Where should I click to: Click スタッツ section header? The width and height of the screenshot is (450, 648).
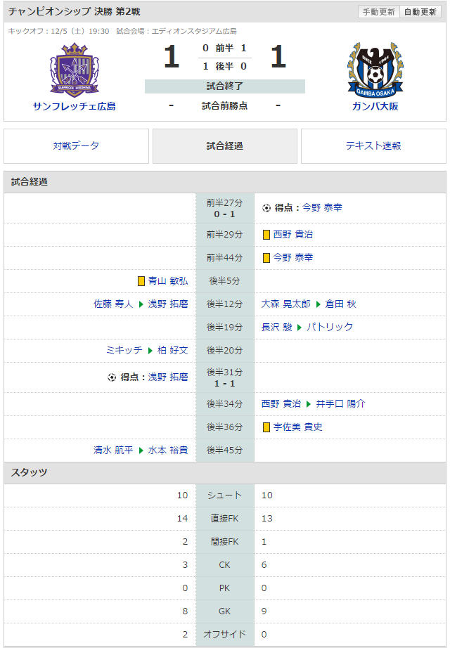pyautogui.click(x=225, y=473)
